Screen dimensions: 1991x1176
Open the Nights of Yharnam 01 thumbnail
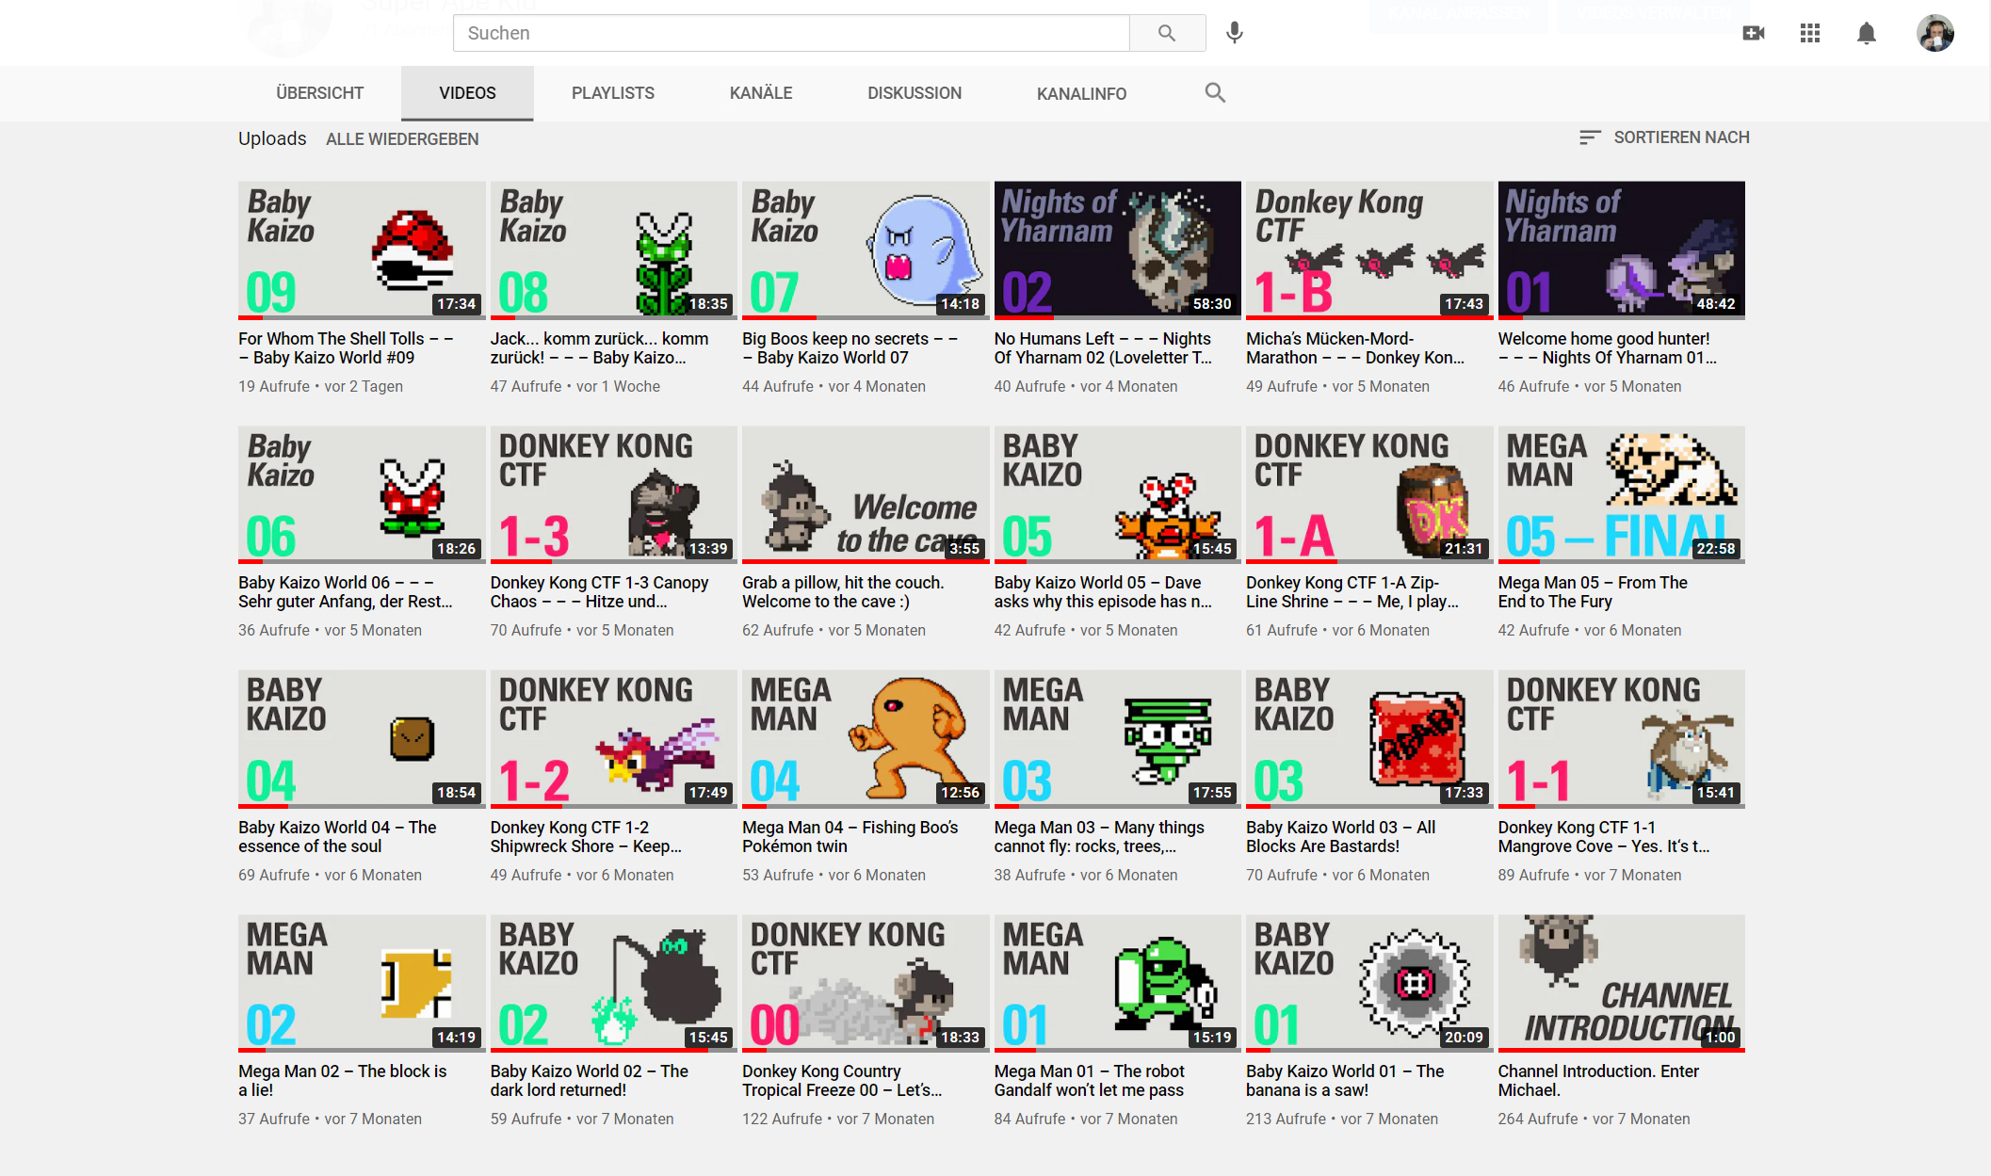(x=1621, y=250)
